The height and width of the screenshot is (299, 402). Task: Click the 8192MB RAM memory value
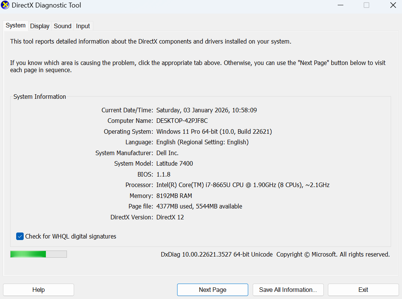pos(174,196)
